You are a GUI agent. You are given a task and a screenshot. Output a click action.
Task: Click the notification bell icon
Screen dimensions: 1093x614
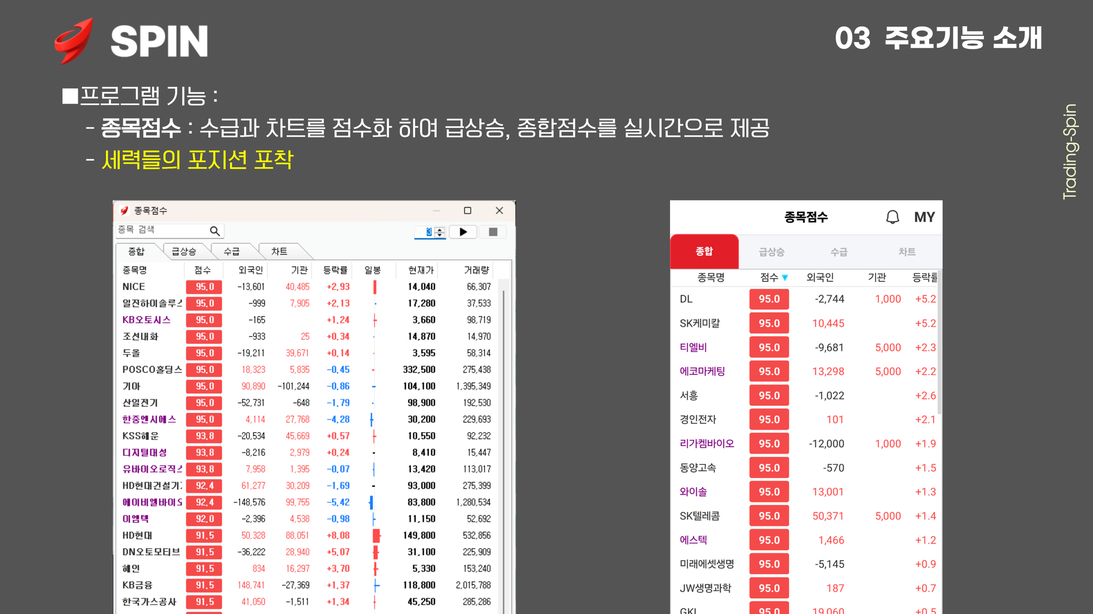[x=892, y=217]
